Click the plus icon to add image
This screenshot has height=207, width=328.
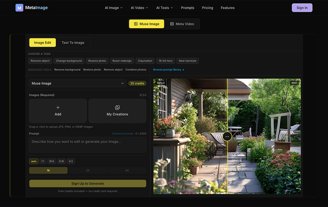[58, 108]
